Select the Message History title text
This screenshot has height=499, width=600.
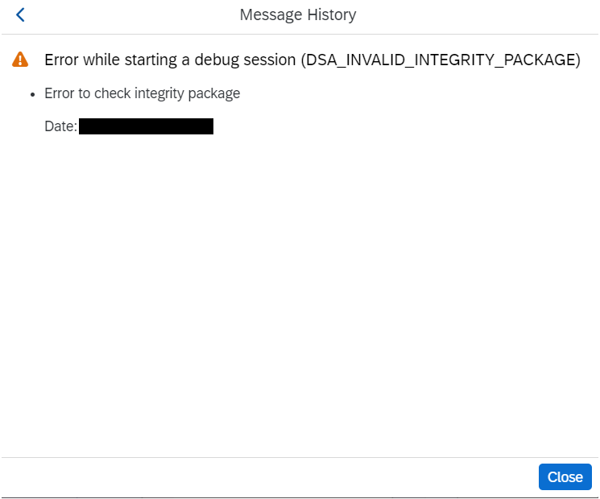(298, 15)
